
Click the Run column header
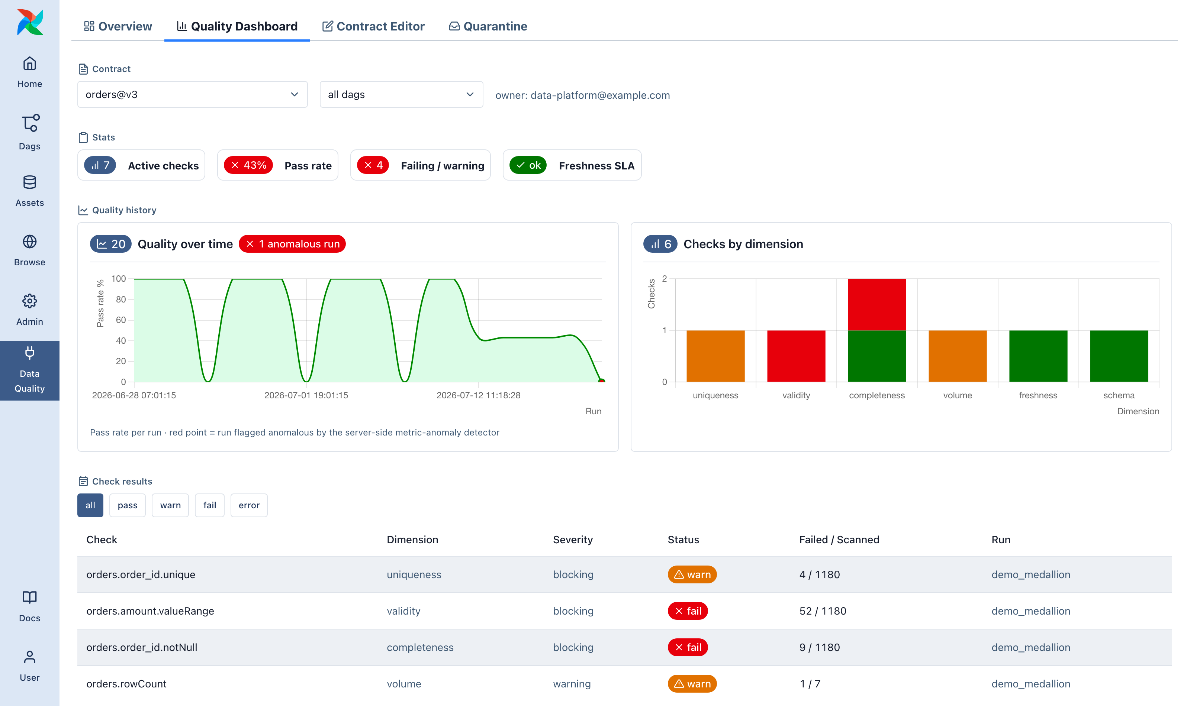tap(1001, 540)
